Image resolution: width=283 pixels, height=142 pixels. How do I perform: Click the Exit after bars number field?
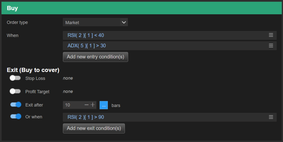coord(72,105)
